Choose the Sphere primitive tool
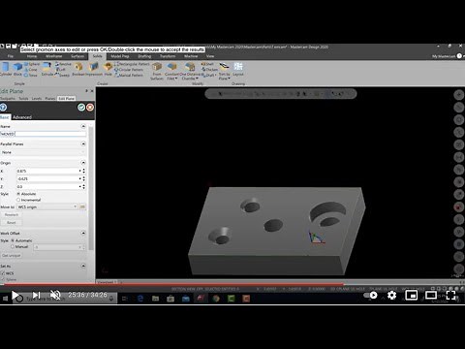This screenshot has width=465, height=349. tap(32, 64)
